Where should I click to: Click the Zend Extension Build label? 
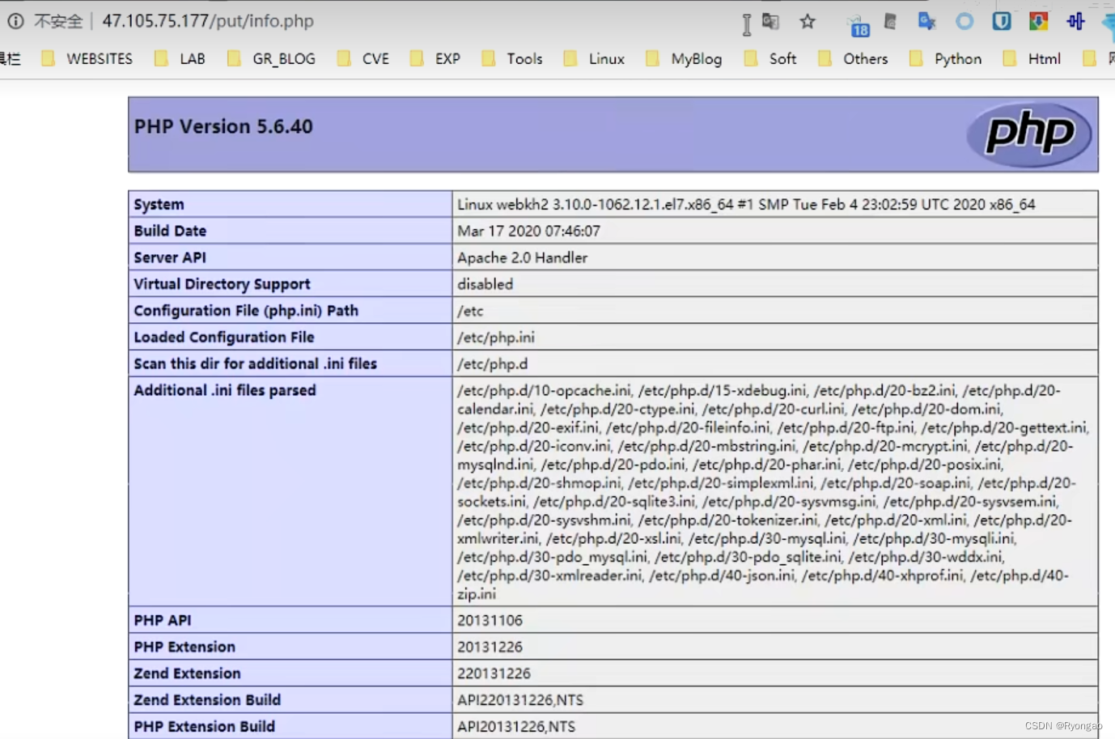click(x=207, y=700)
